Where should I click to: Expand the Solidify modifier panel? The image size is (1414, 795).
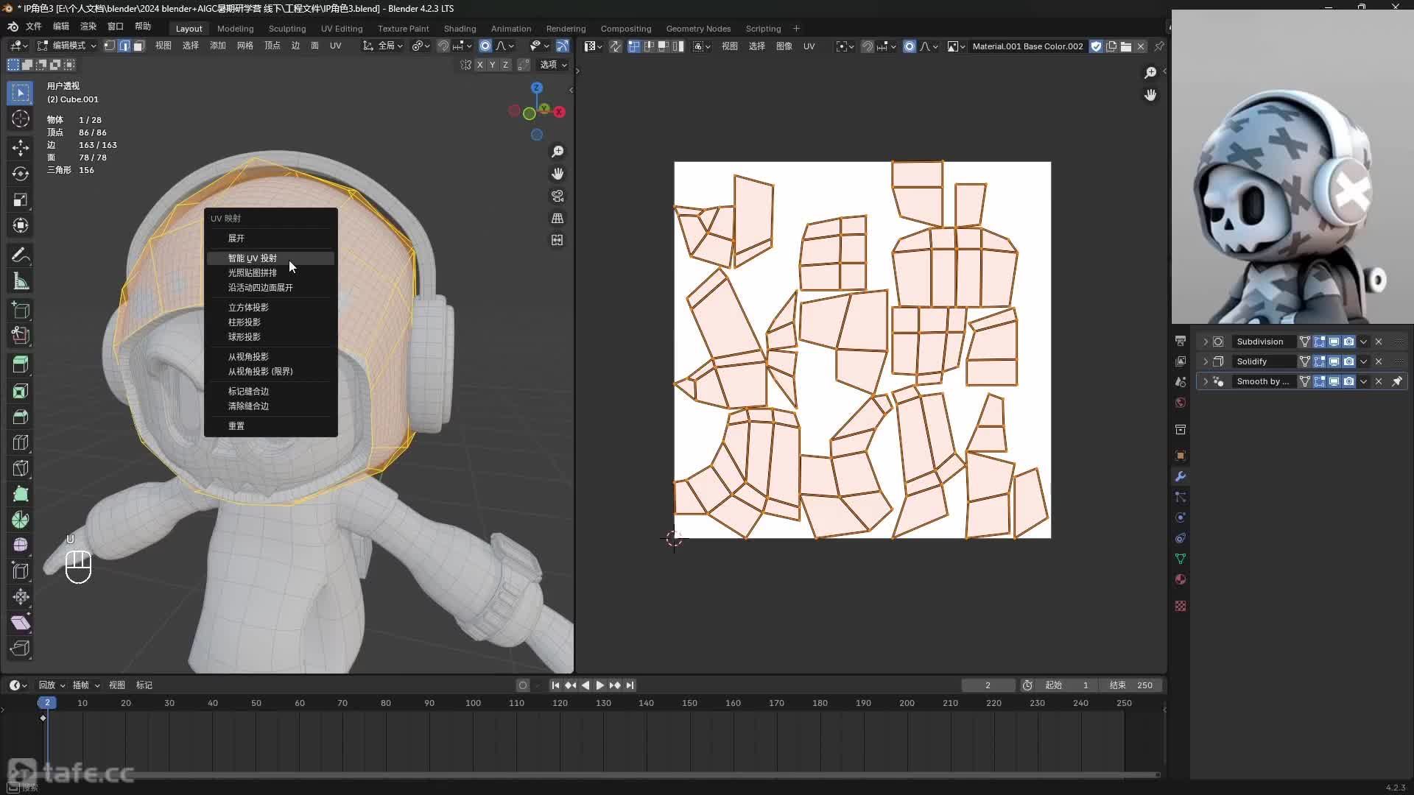(x=1206, y=361)
